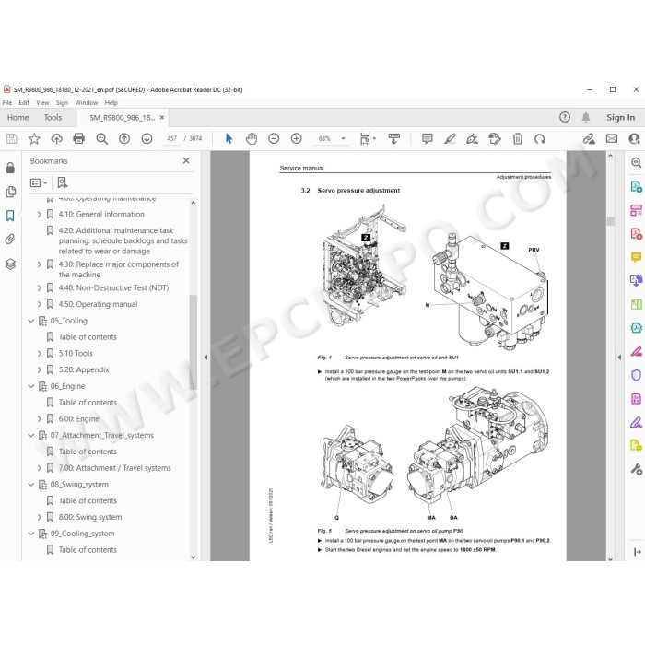Close the Bookmarks panel with the X
This screenshot has height=645, width=645.
coord(186,160)
